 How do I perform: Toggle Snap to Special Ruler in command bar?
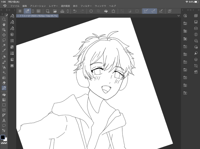coord(153,11)
